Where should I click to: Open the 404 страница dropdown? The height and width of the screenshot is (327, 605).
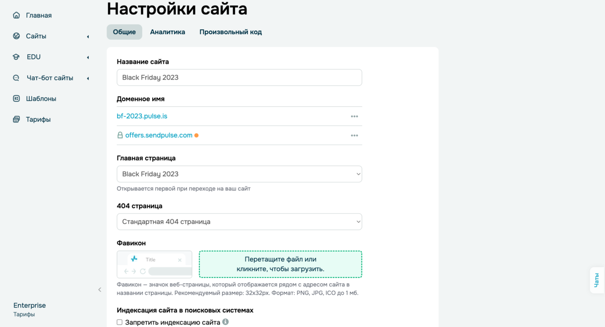(239, 222)
